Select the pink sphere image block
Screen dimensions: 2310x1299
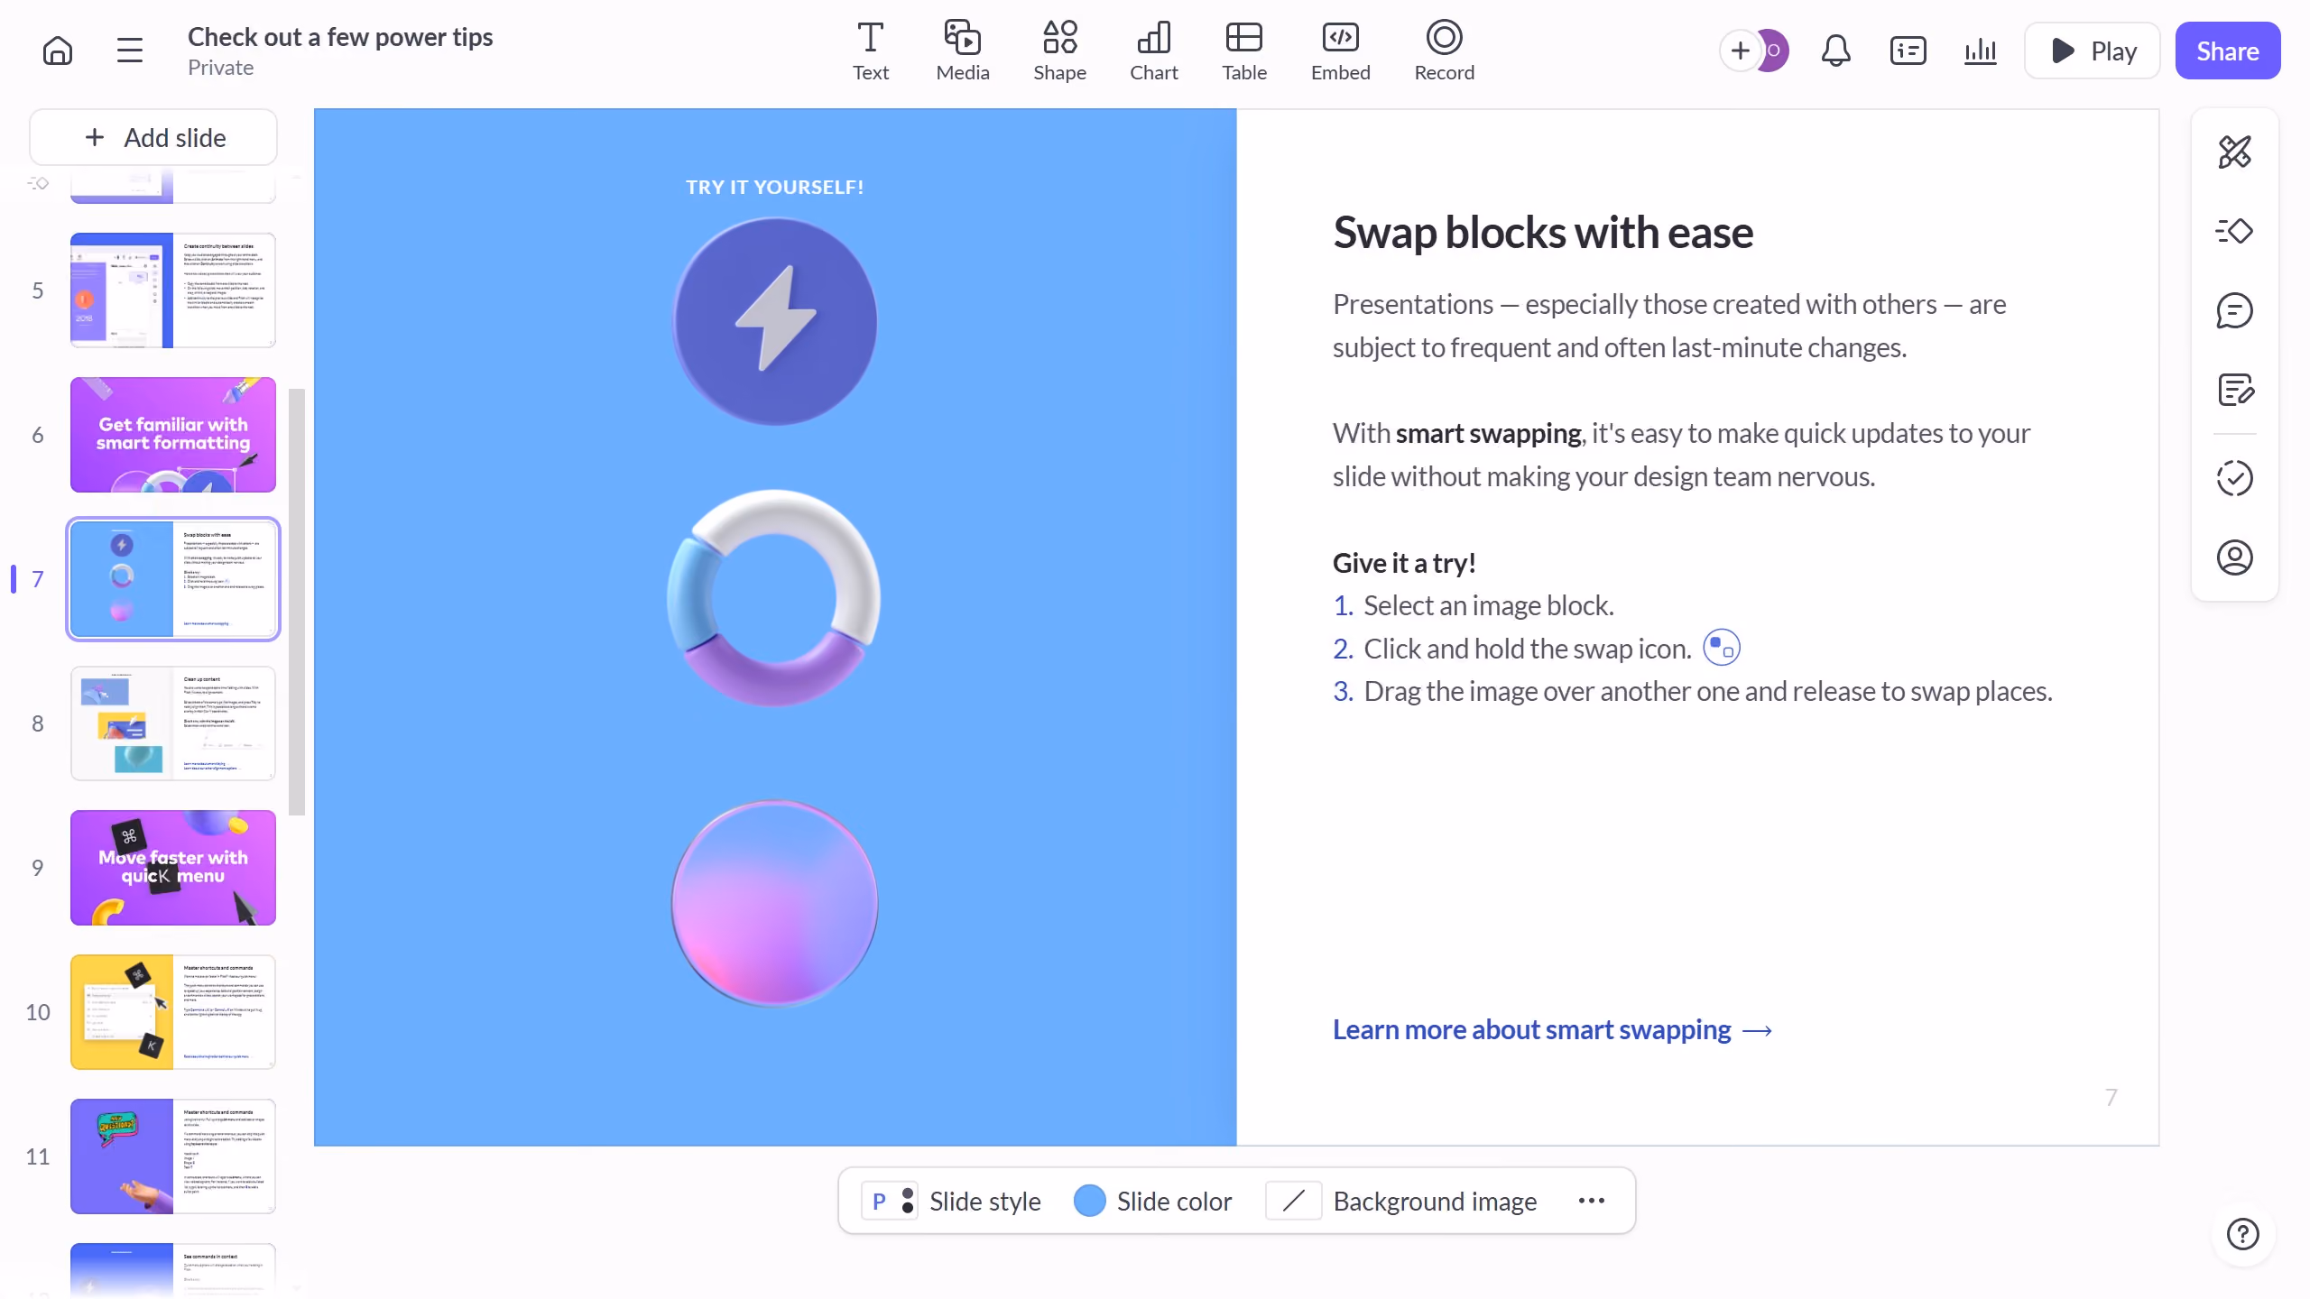pyautogui.click(x=775, y=902)
